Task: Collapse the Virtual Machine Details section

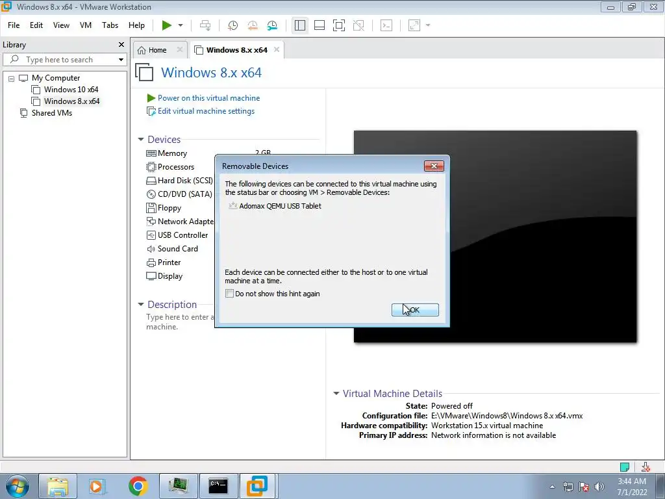Action: 336,393
